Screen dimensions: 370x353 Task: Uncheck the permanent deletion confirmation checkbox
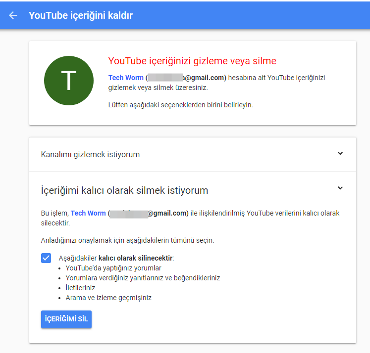click(x=46, y=258)
